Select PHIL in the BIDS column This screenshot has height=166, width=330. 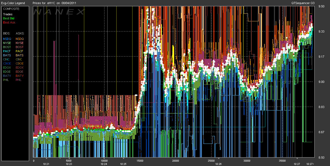[x=7, y=80]
